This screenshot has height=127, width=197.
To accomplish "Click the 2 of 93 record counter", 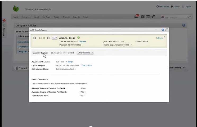I will click(x=42, y=38).
